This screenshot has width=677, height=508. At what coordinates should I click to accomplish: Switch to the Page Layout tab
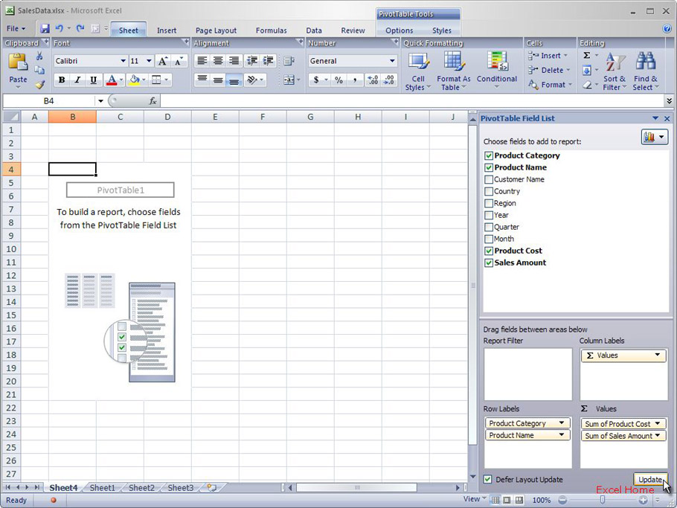click(x=216, y=30)
